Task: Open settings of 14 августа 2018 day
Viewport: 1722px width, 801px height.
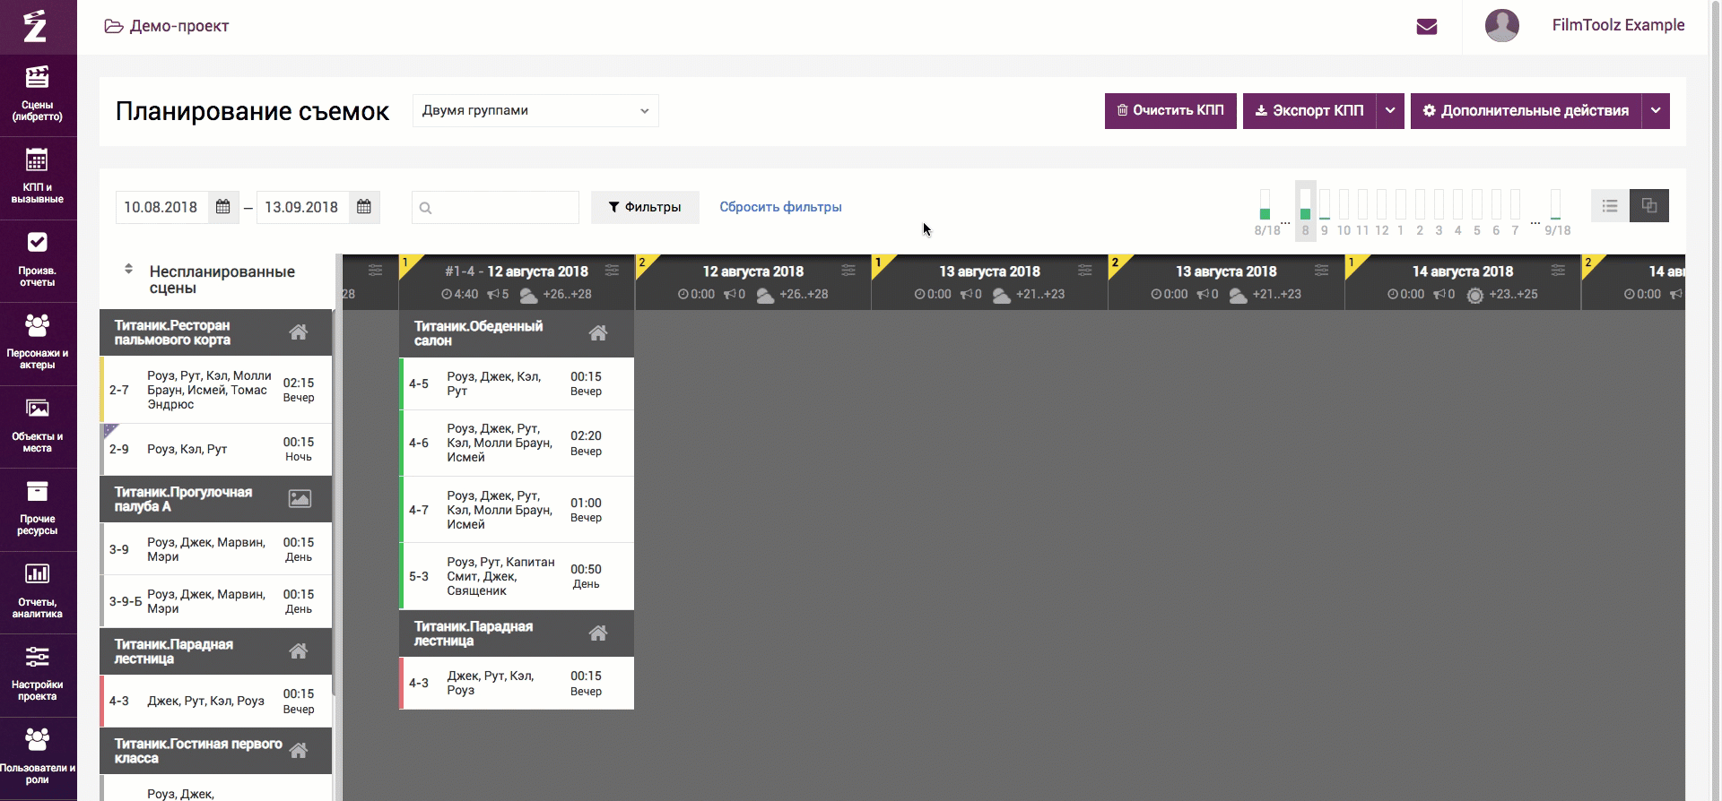Action: click(x=1559, y=271)
